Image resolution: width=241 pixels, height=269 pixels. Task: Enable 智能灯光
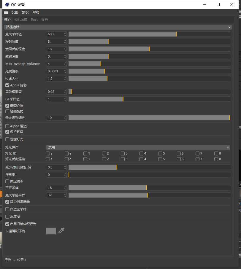pyautogui.click(x=7, y=139)
